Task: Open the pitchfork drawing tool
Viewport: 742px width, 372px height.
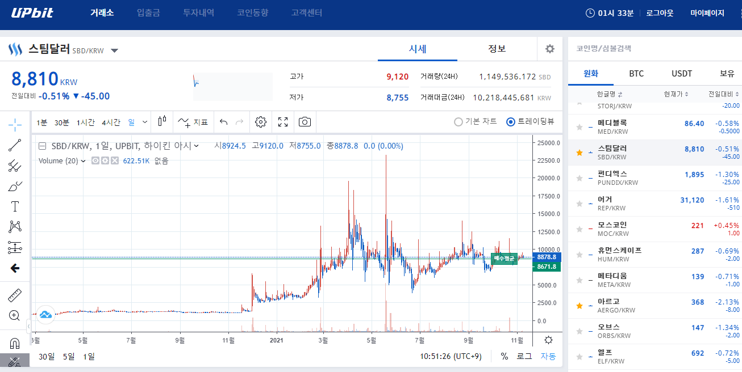Action: coord(15,166)
